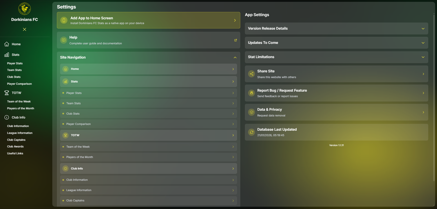Expand the Updates To Come section
Viewport: 437px width, 209px height.
click(x=423, y=43)
